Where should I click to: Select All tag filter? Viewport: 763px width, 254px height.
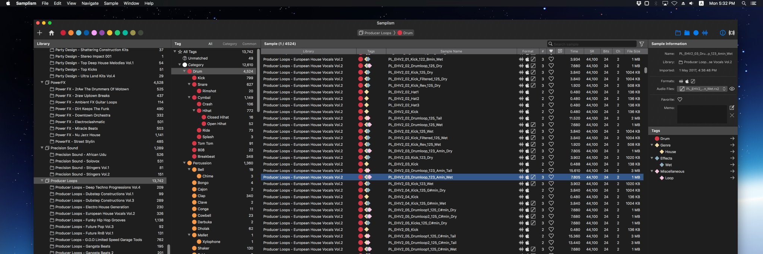point(210,44)
